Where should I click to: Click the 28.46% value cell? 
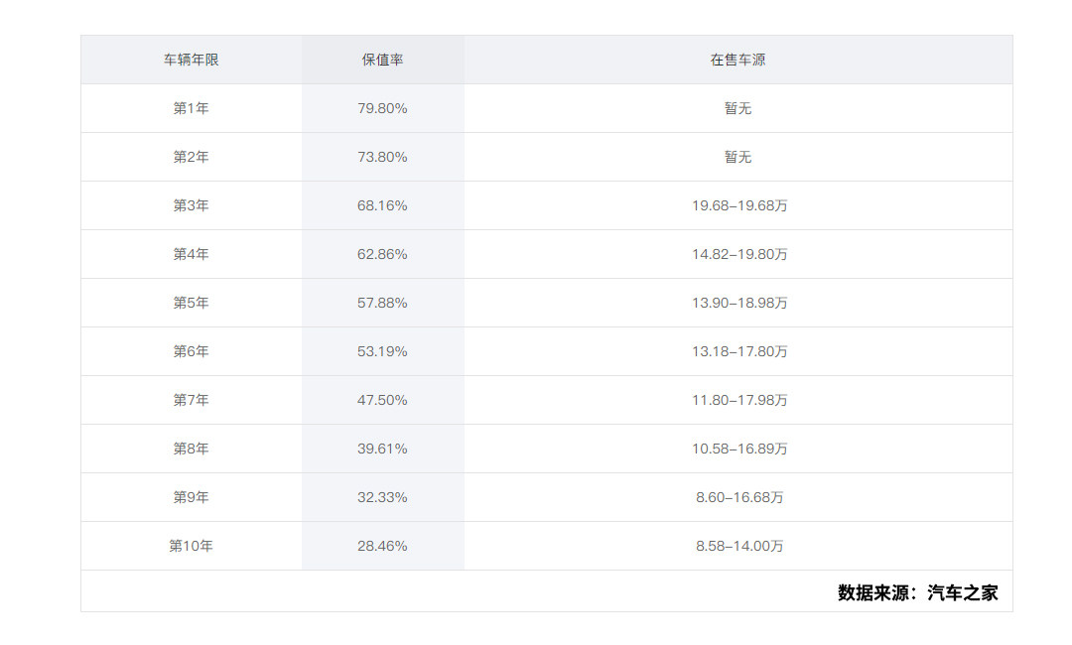click(x=382, y=546)
